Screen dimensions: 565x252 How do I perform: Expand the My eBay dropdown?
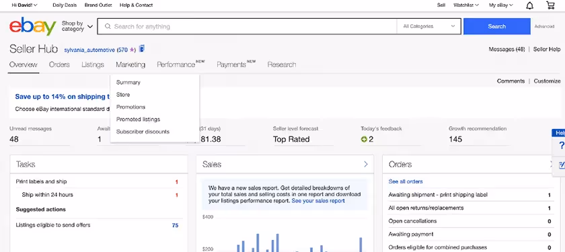pyautogui.click(x=501, y=5)
